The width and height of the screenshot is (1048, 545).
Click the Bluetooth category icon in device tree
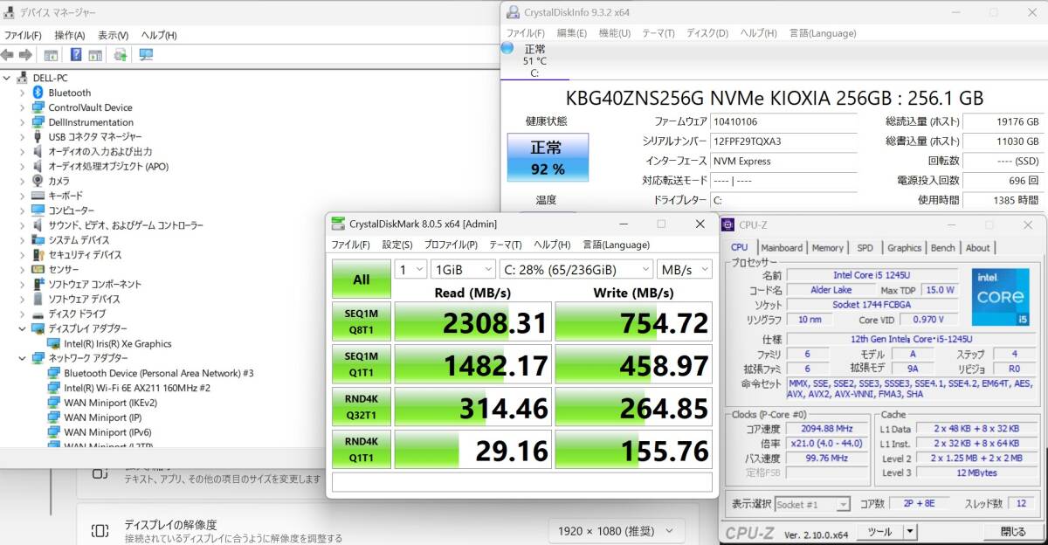coord(38,93)
